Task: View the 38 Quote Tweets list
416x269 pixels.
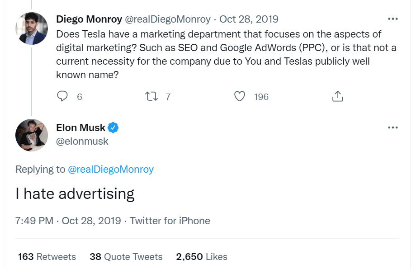Action: pos(126,257)
